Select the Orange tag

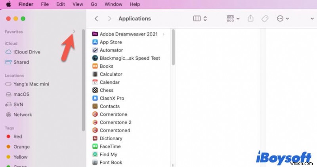(18, 147)
